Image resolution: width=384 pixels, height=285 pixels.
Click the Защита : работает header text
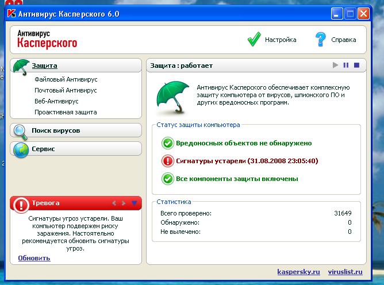(182, 66)
